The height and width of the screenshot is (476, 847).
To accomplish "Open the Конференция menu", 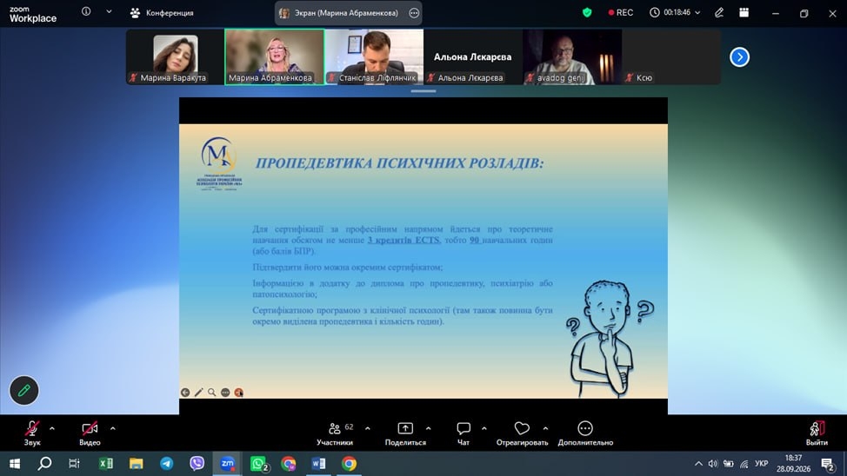I will tap(162, 12).
